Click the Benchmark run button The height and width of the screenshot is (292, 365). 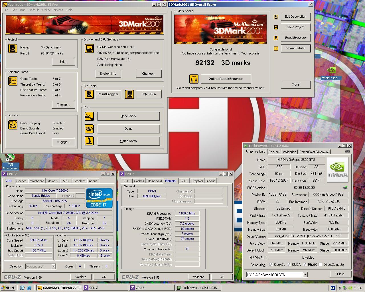click(129, 116)
